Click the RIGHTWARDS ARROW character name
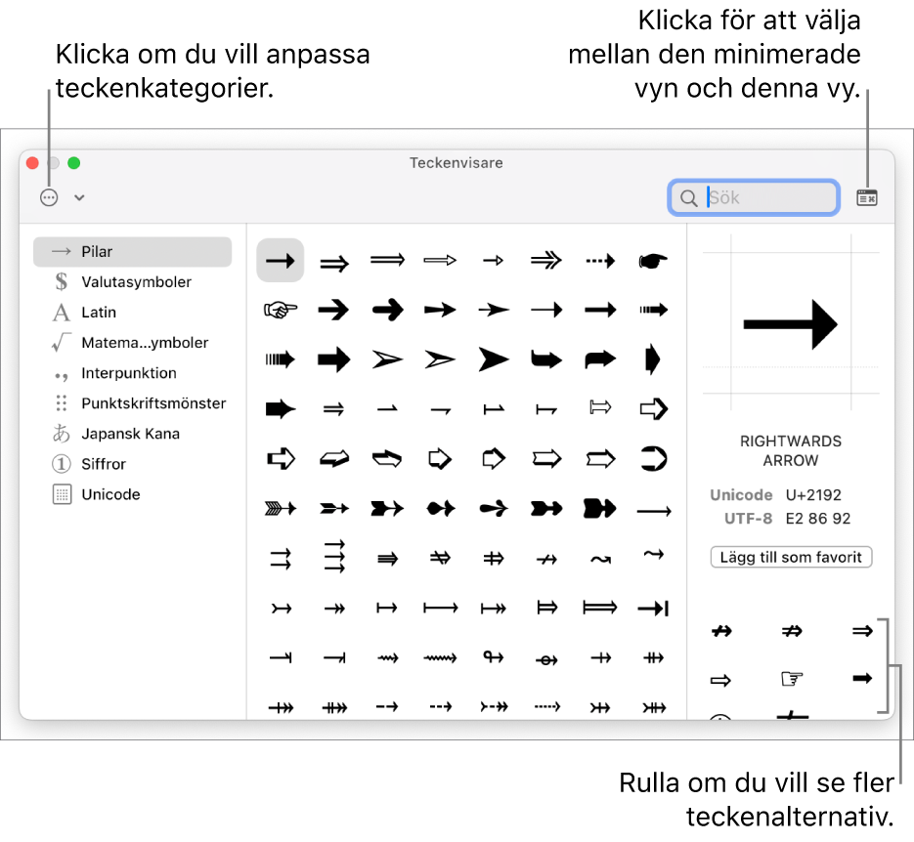Image resolution: width=914 pixels, height=842 pixels. tap(791, 450)
